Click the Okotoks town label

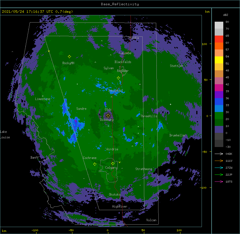115,195
